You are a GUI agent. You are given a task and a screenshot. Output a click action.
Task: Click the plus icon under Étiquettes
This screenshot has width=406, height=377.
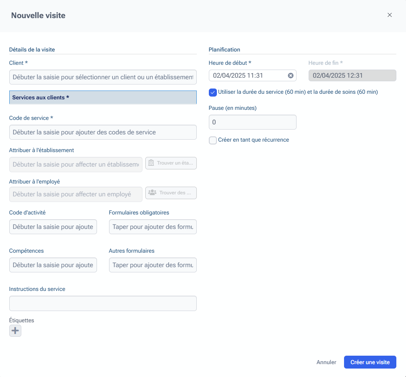pos(15,331)
